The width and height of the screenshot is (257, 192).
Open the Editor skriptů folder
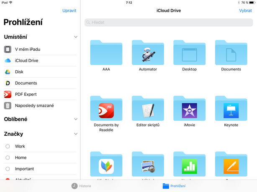click(x=148, y=108)
